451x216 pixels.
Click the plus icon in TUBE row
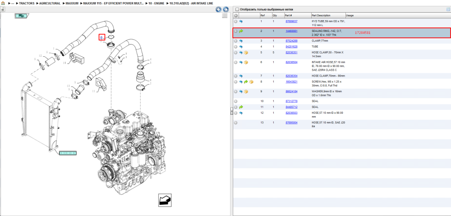point(235,47)
